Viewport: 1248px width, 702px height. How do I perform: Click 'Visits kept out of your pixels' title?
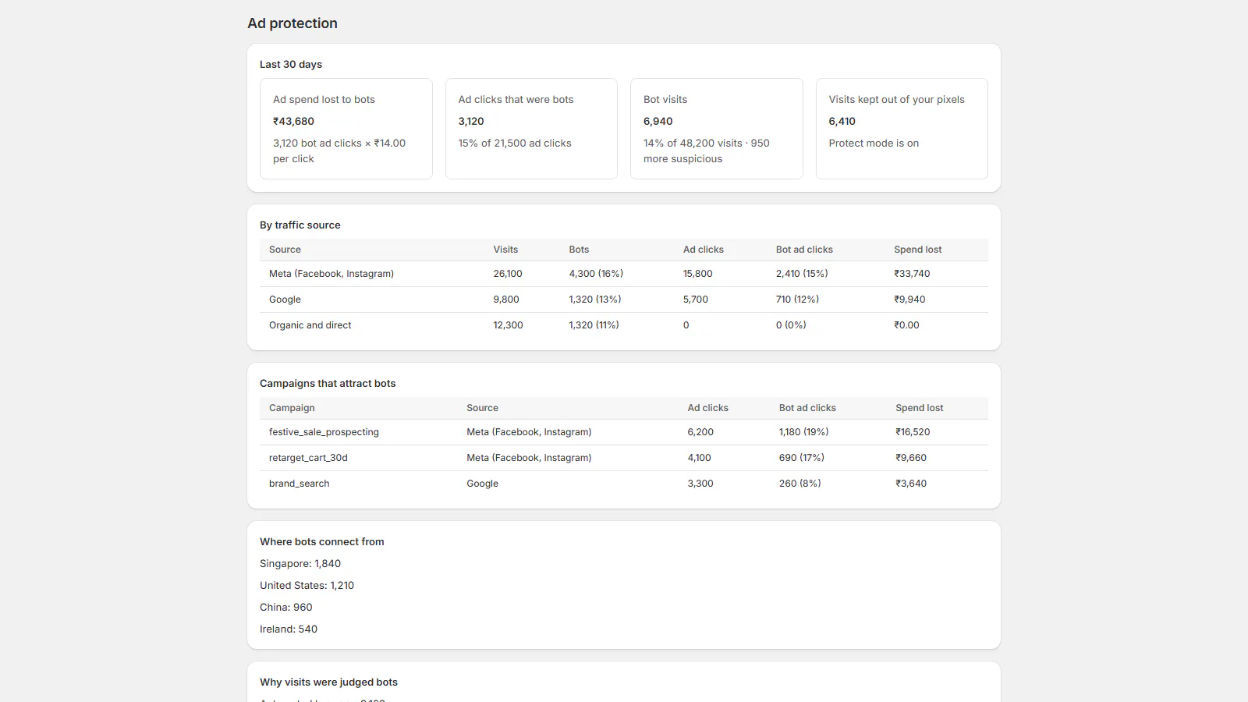[x=896, y=99]
